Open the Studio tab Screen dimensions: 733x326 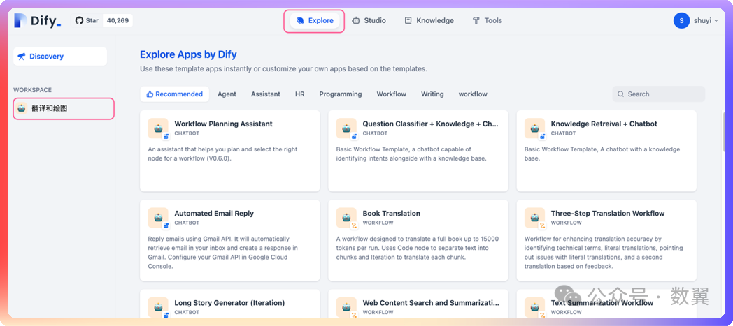coord(369,20)
